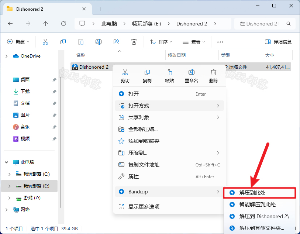Screen dimensions: 300x234
Task: Click 打开 in the context menu
Action: (x=169, y=94)
